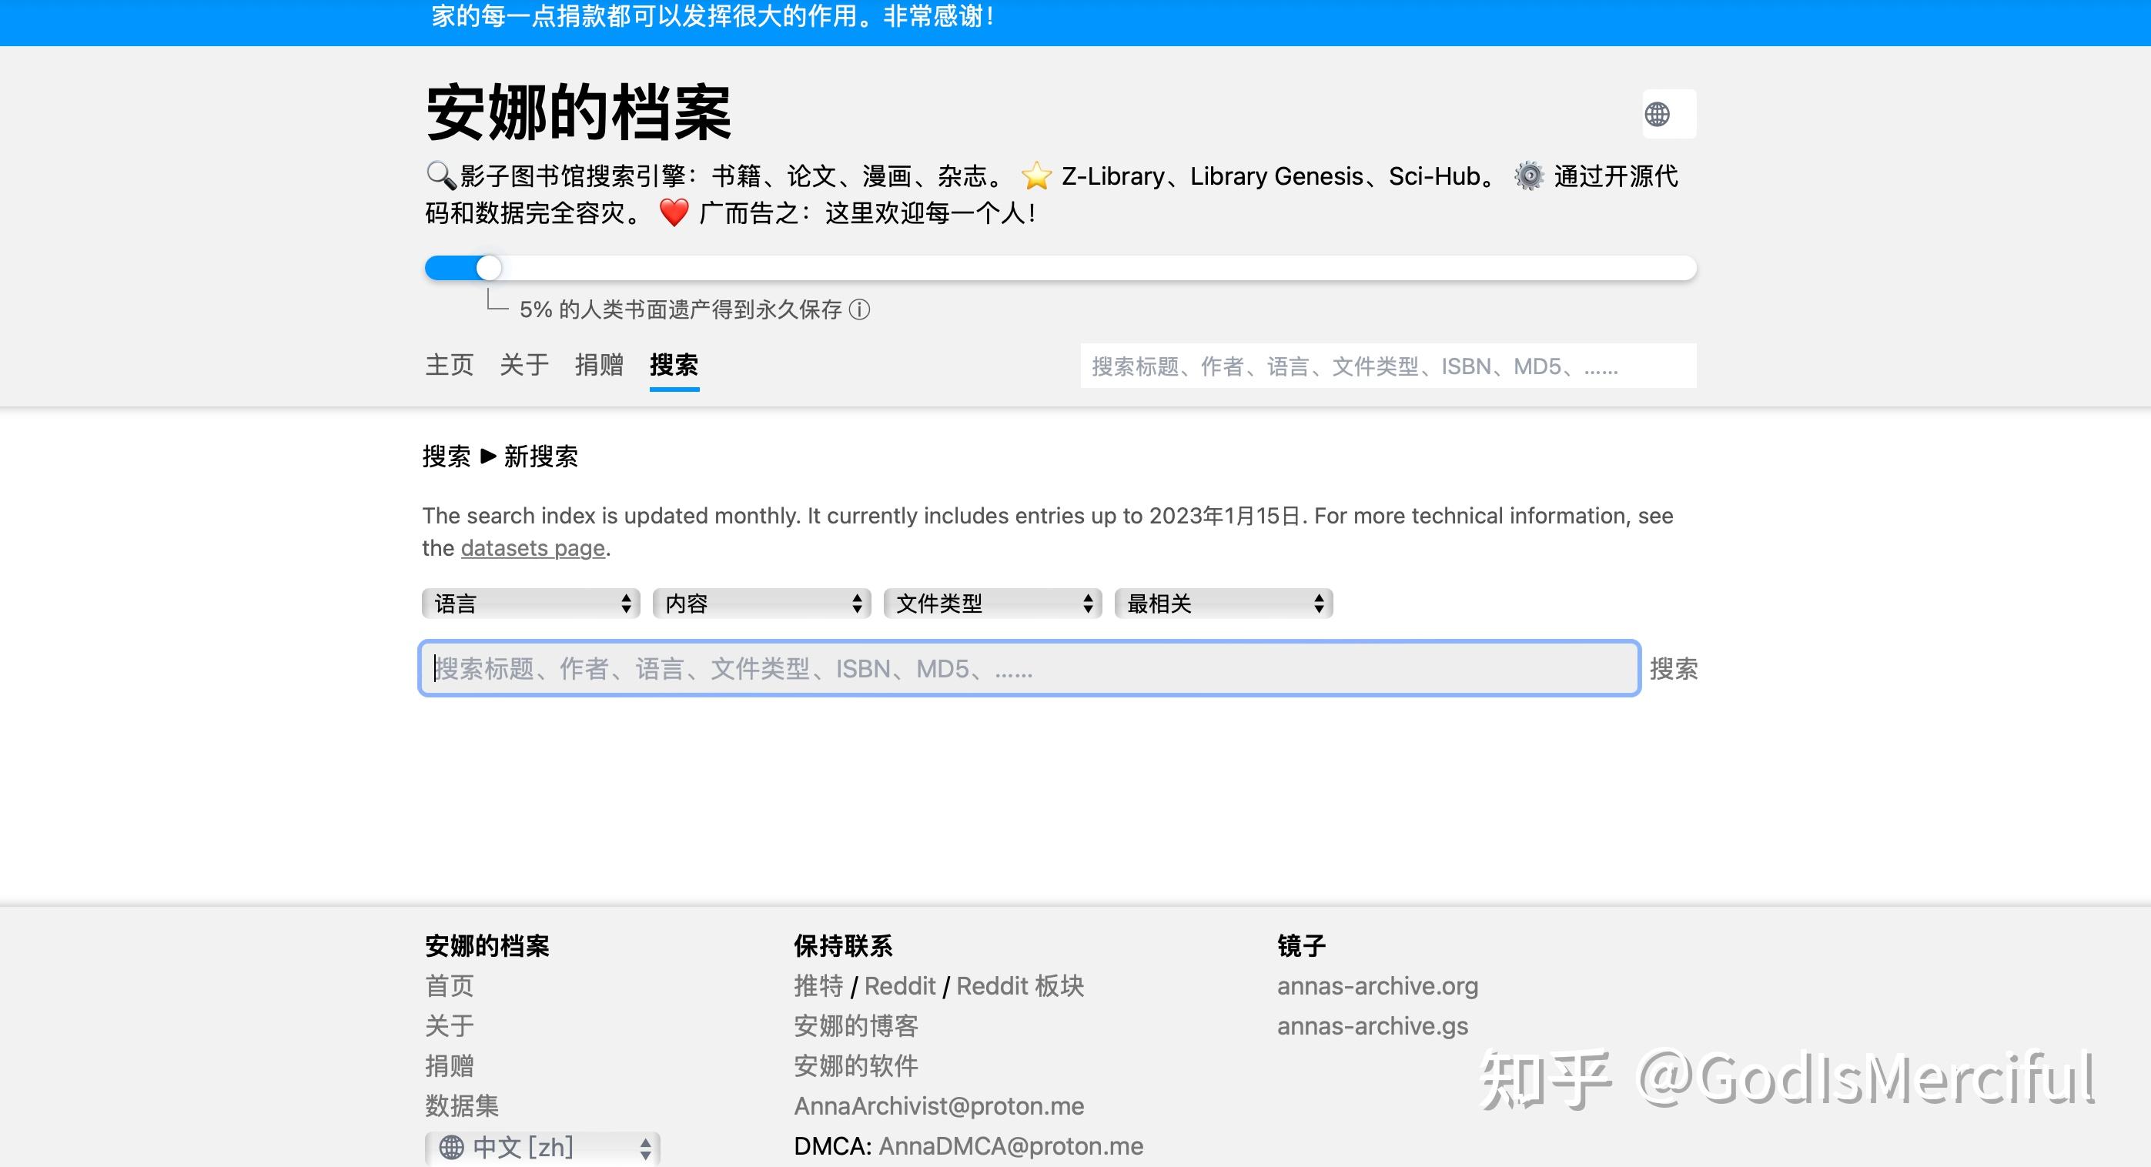This screenshot has height=1167, width=2151.
Task: Open the 语言 filter dropdown
Action: [531, 603]
